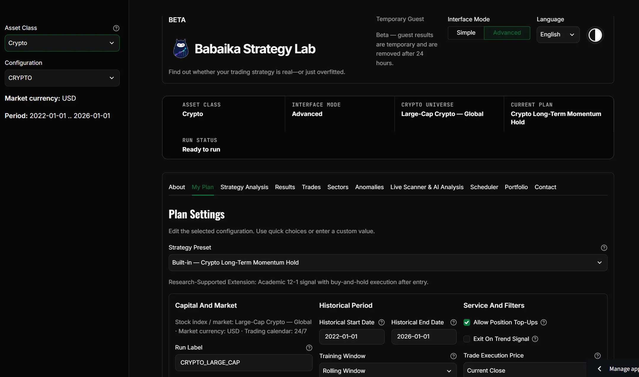Screen dimensions: 639x377
Task: Open the Configuration CRYPTO dropdown
Action: (x=62, y=78)
